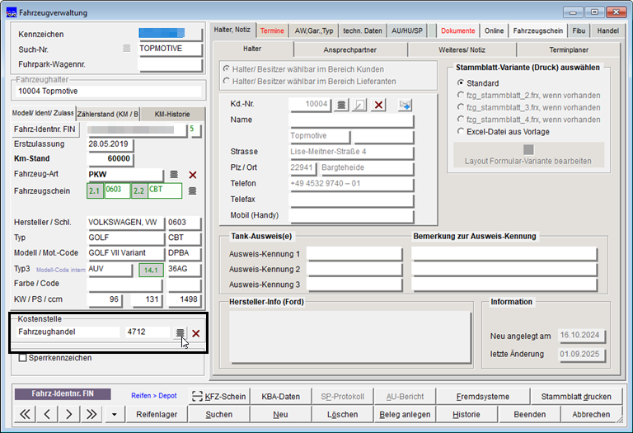Create a new vehicle with Neu

point(280,414)
